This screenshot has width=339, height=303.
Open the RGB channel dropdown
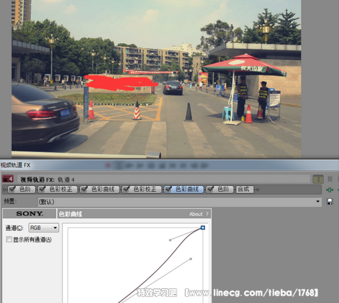pos(44,227)
